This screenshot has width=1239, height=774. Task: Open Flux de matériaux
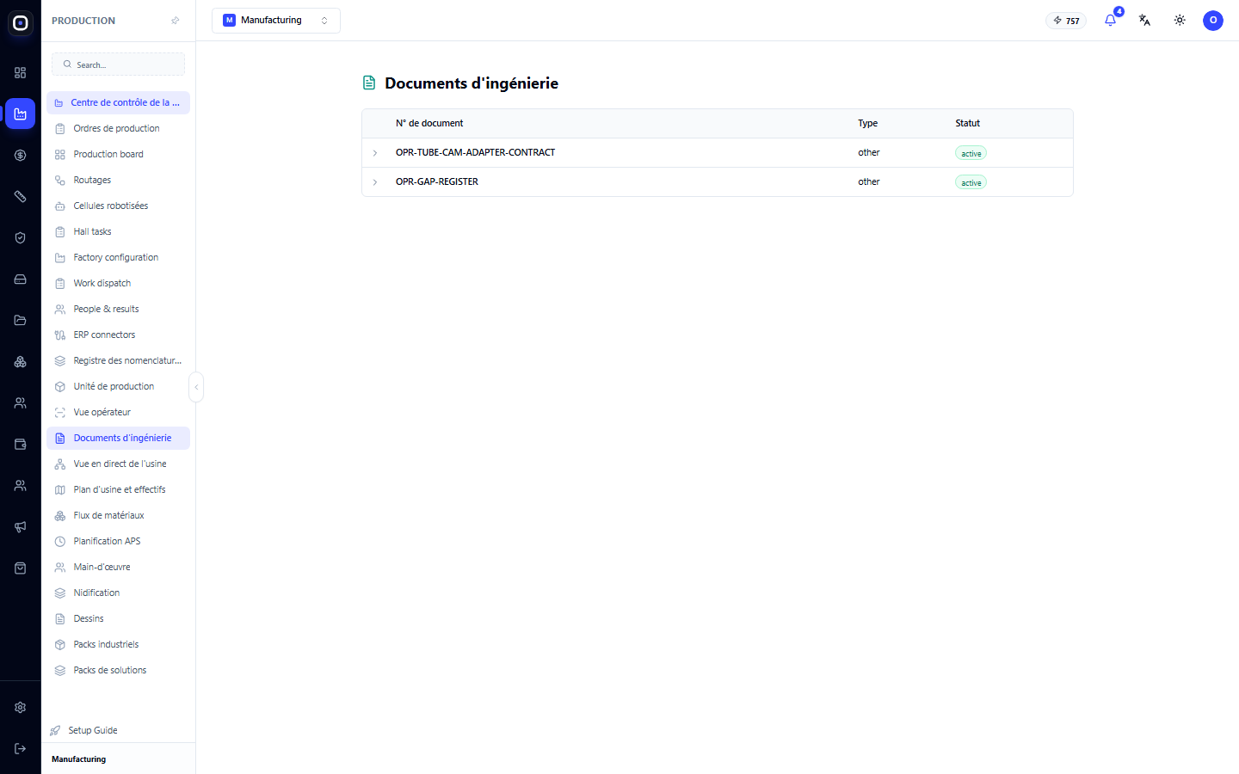[118, 515]
